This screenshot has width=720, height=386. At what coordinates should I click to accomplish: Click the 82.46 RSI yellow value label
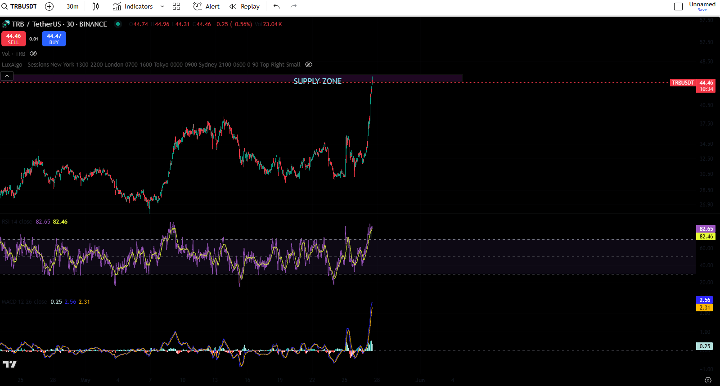point(706,237)
